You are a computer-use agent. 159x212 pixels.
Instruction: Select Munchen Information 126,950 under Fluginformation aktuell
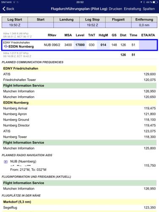tap(79, 189)
